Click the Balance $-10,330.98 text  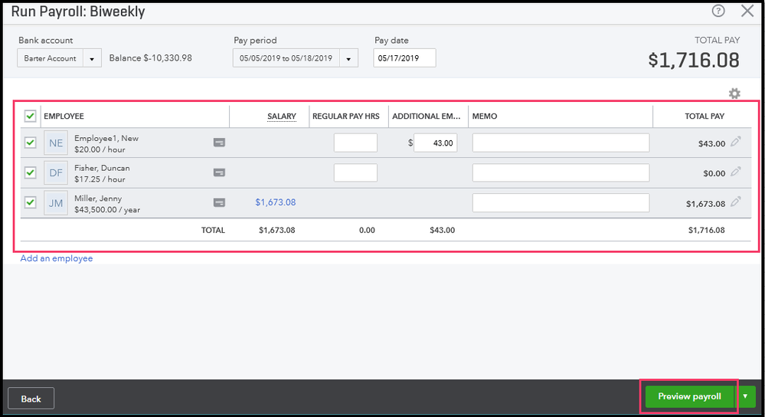click(x=151, y=58)
